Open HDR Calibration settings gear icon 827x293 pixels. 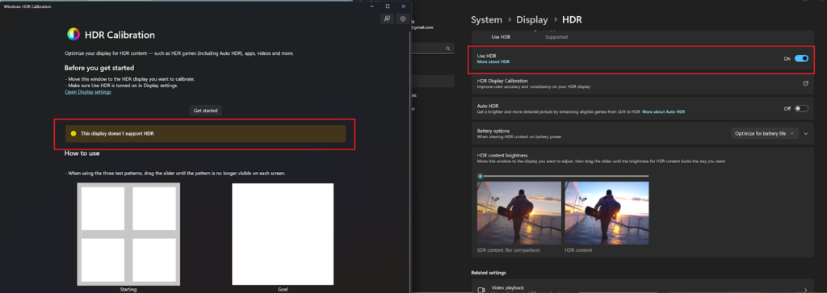tap(403, 19)
